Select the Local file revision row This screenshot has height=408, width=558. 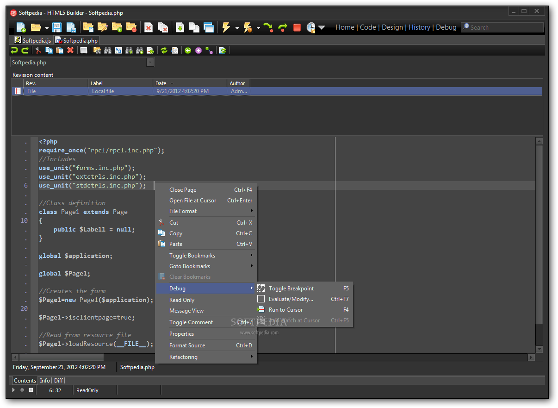click(277, 91)
